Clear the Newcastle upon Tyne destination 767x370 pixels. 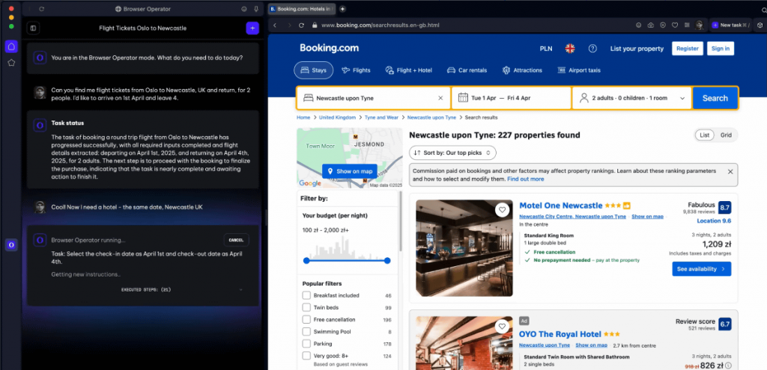point(440,98)
